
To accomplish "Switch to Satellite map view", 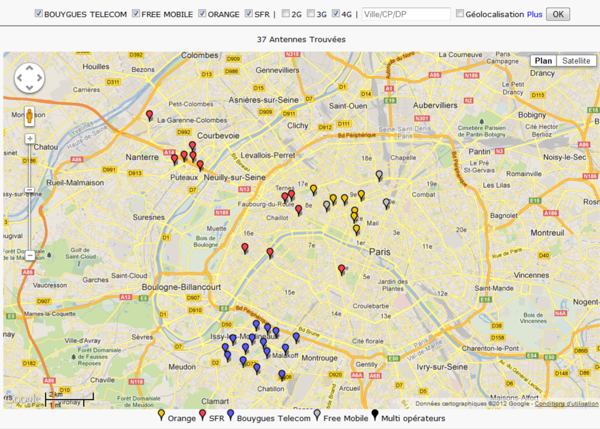I will (x=576, y=61).
